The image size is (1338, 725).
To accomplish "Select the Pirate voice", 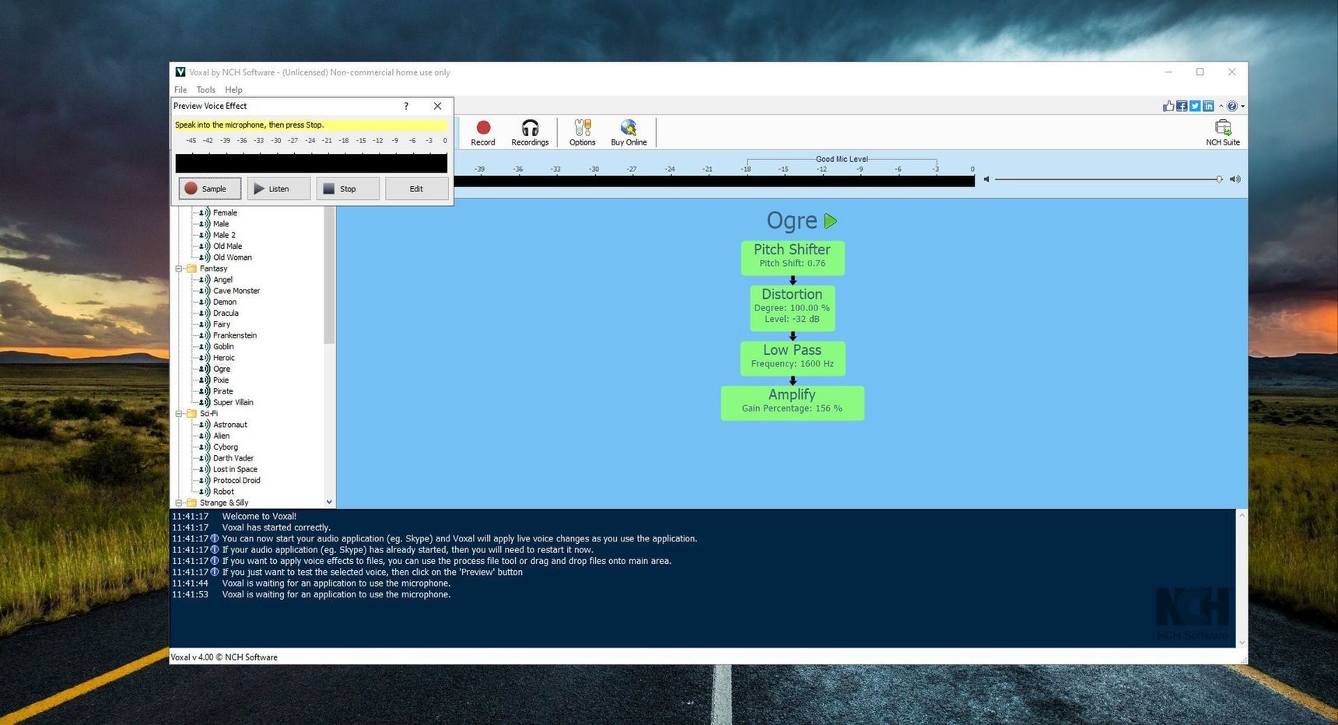I will [x=223, y=391].
